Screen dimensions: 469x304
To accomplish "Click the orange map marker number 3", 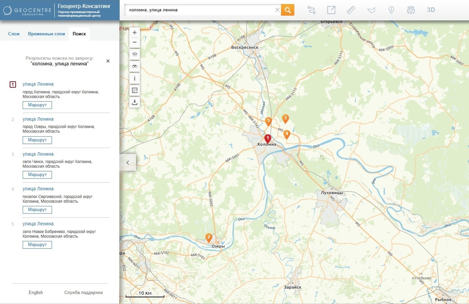I will (x=285, y=118).
